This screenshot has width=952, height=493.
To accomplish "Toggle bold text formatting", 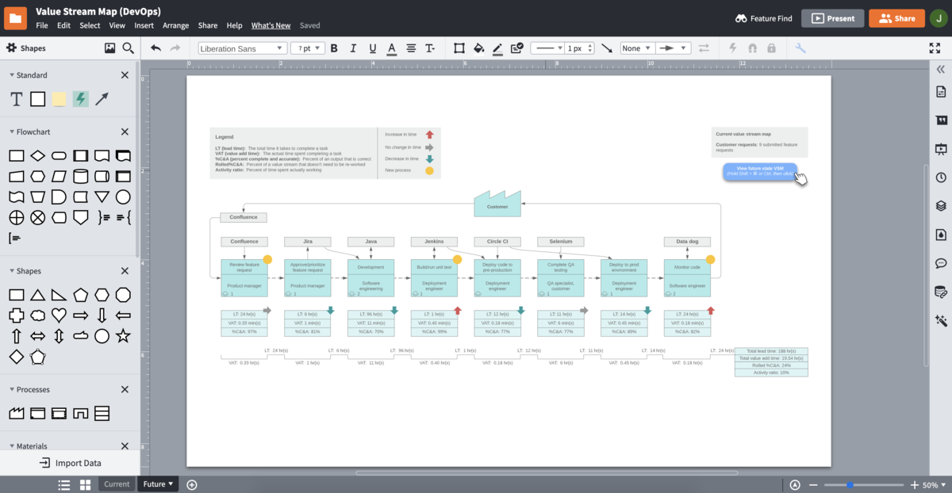I will pyautogui.click(x=333, y=48).
